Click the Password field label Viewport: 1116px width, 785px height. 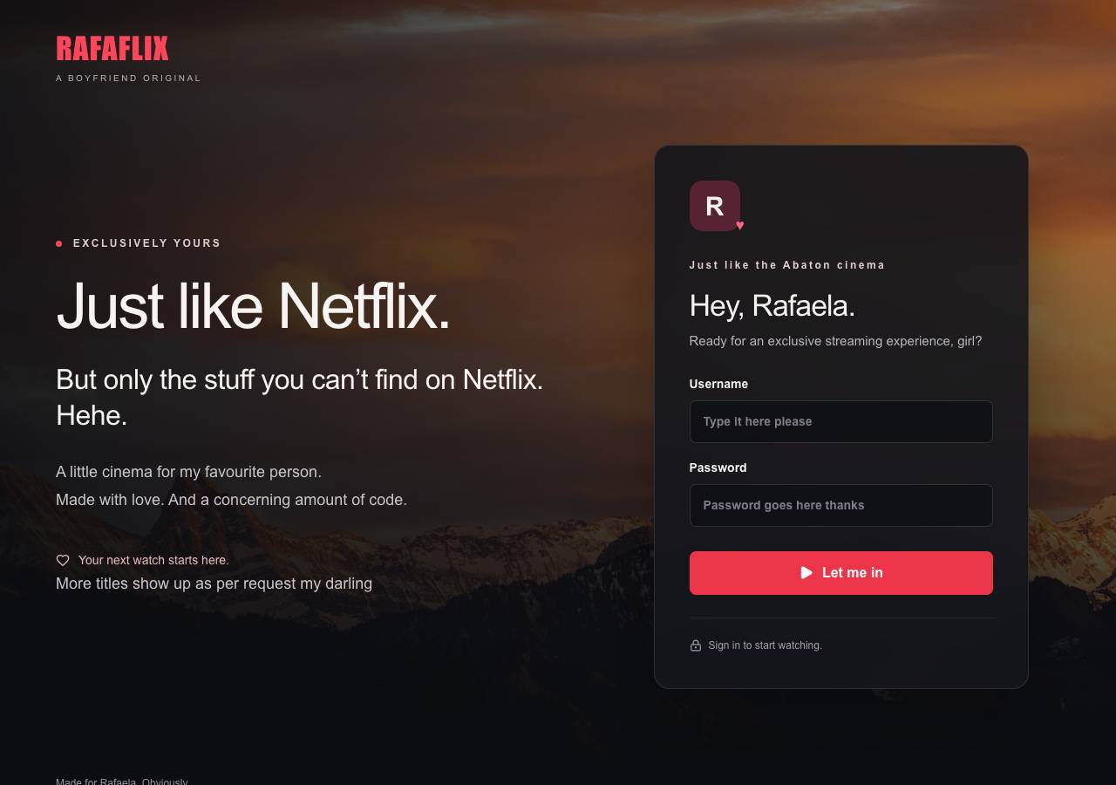pos(718,468)
